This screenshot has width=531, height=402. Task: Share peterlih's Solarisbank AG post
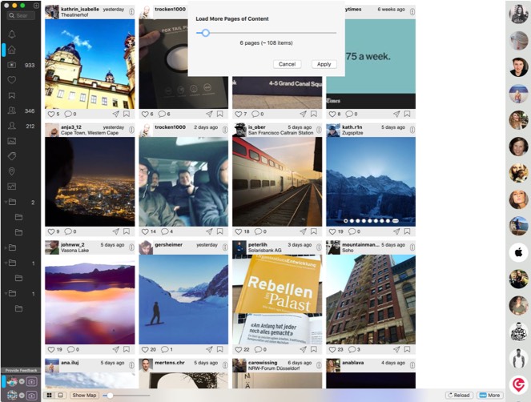pos(303,349)
